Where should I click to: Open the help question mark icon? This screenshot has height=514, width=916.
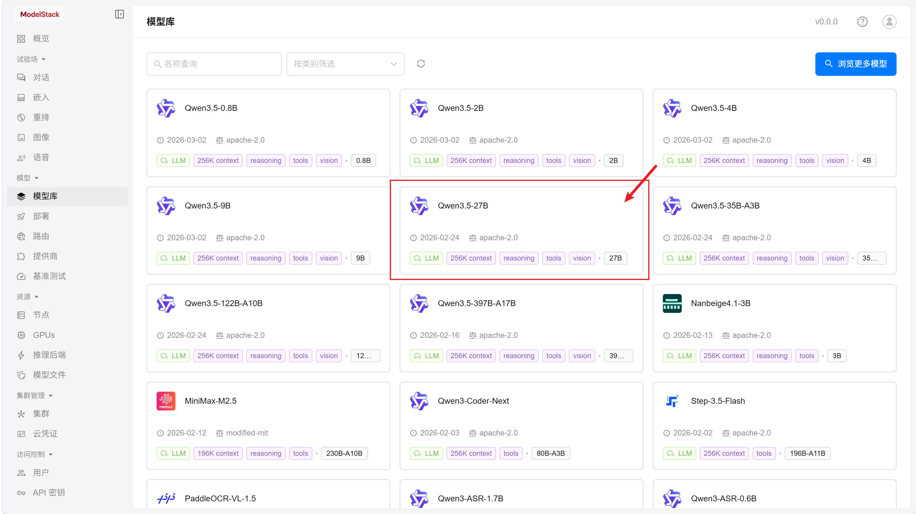pos(862,22)
